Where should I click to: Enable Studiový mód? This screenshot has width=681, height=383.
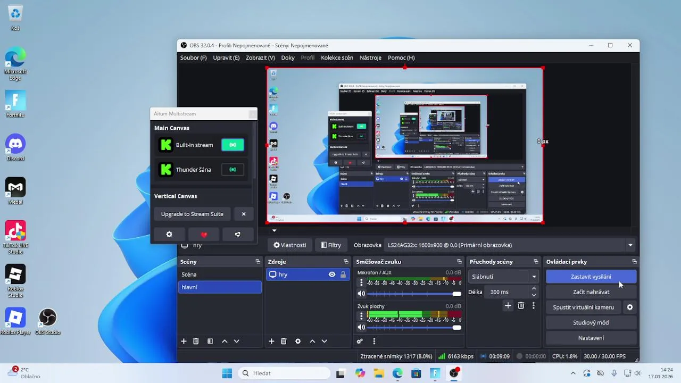[591, 322]
